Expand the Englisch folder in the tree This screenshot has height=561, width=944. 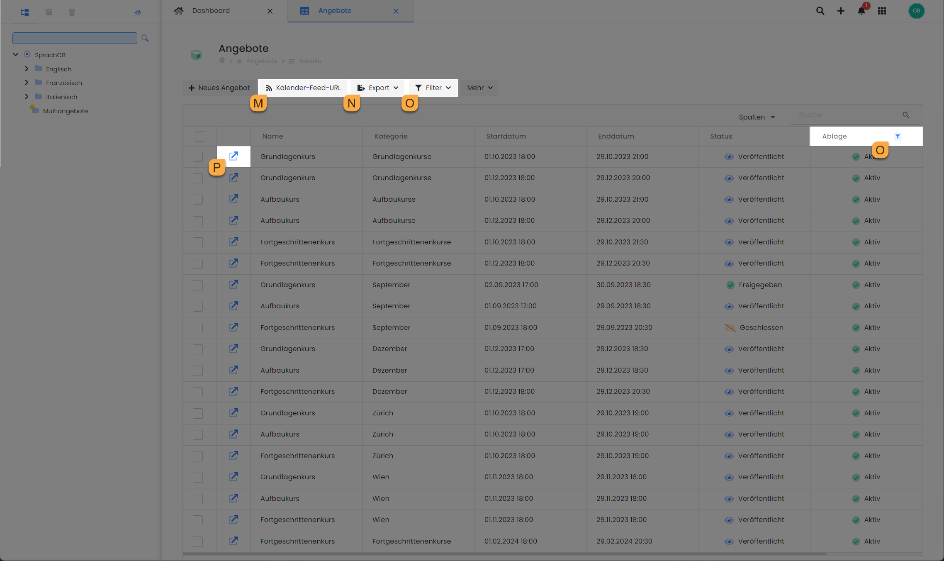pos(27,69)
